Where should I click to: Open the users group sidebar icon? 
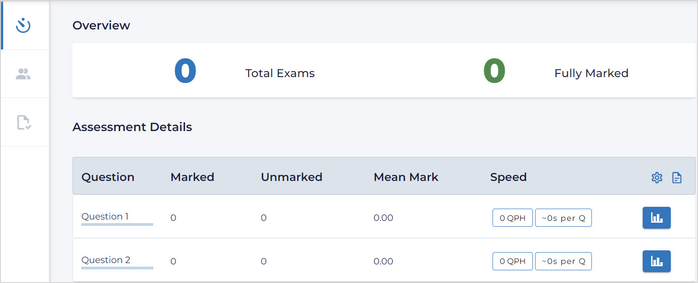coord(23,74)
